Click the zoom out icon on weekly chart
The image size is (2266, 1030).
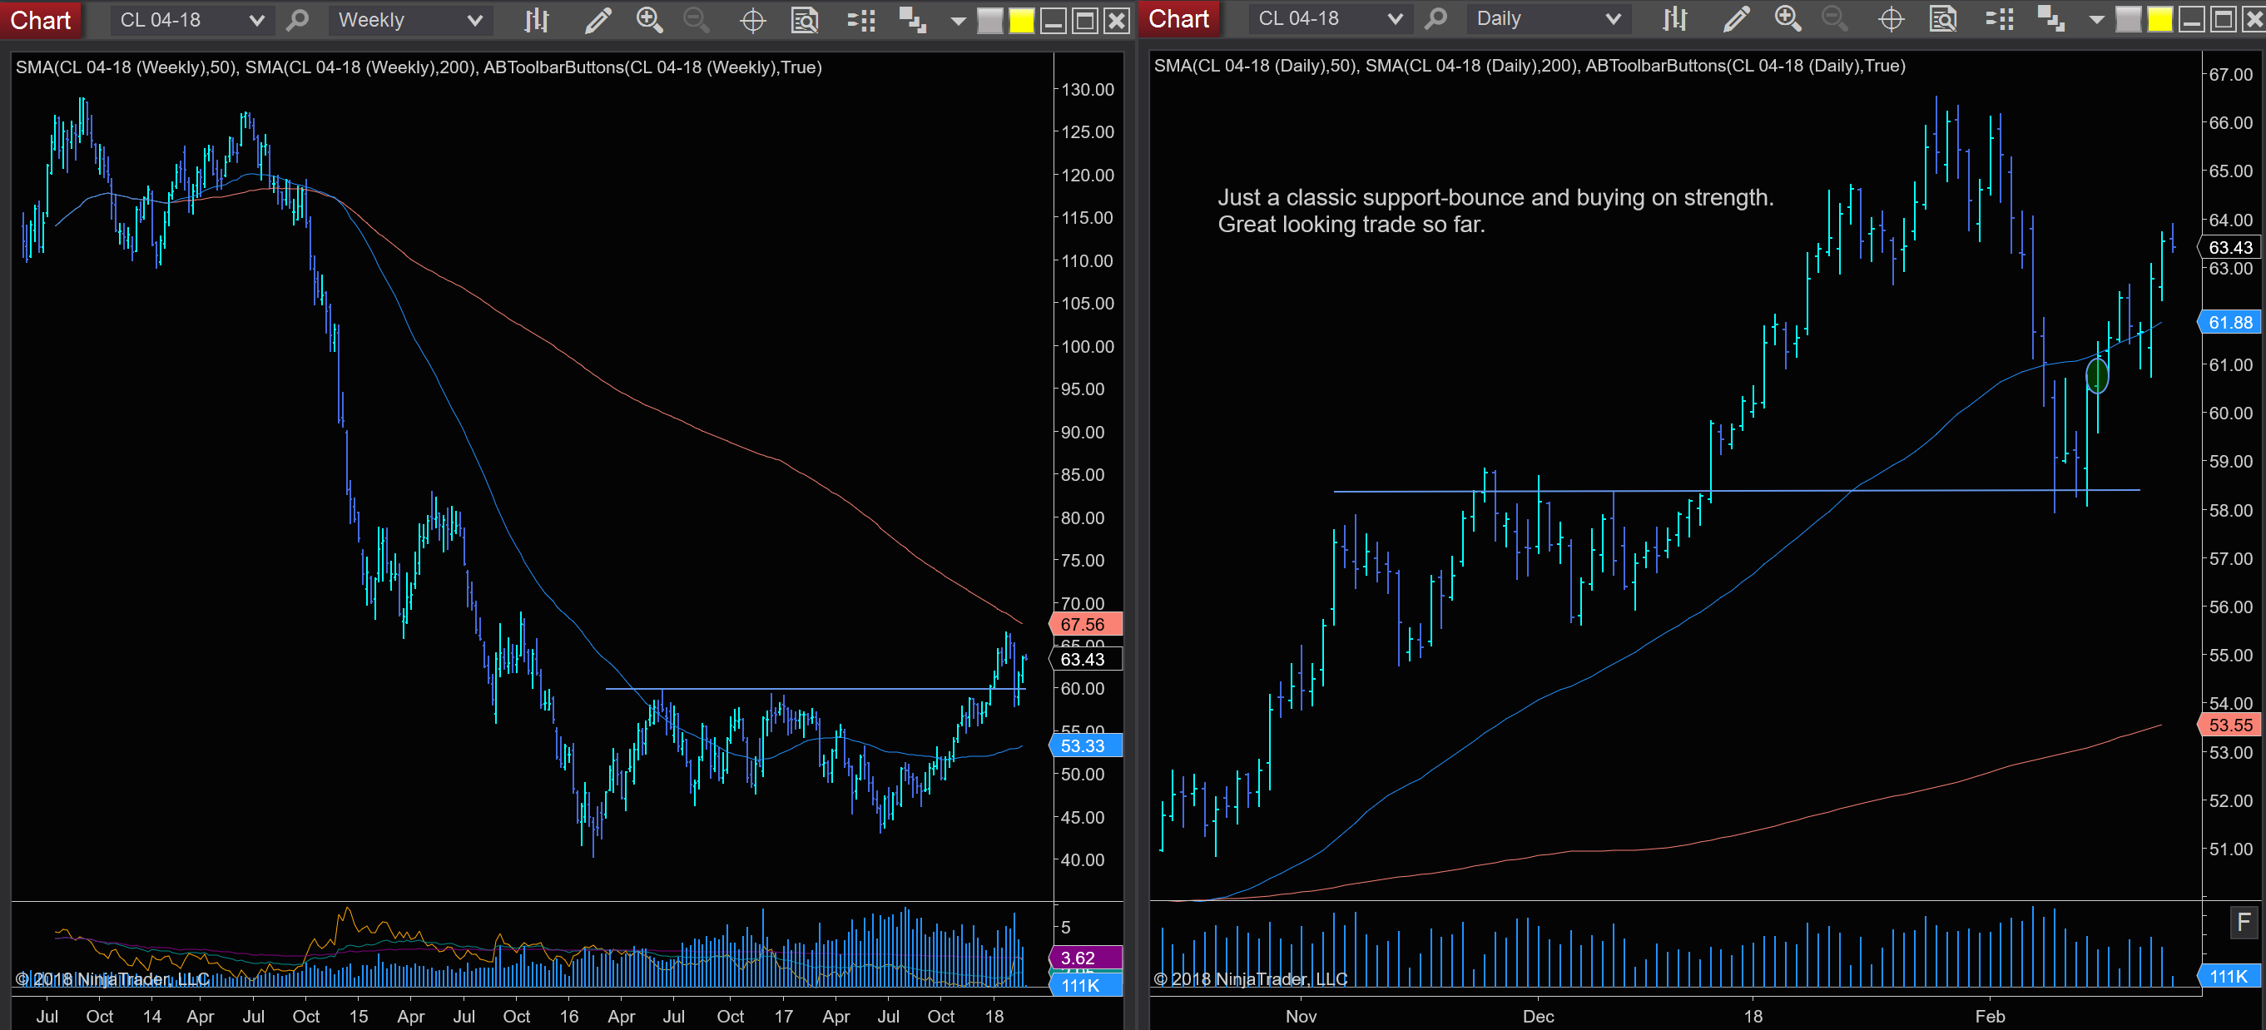697,20
